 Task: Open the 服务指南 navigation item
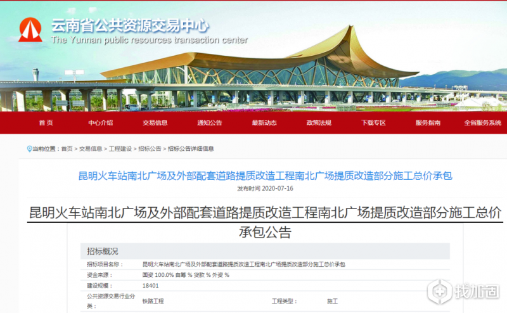428,122
